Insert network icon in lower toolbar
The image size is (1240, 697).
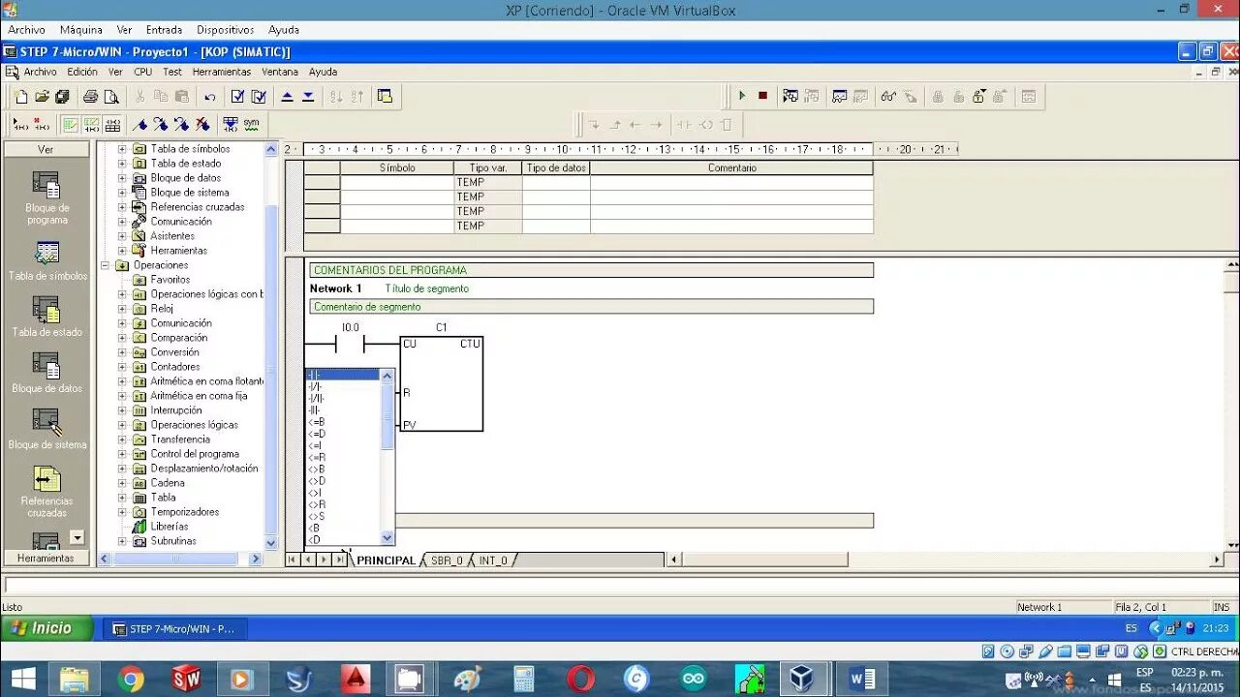[x=20, y=124]
